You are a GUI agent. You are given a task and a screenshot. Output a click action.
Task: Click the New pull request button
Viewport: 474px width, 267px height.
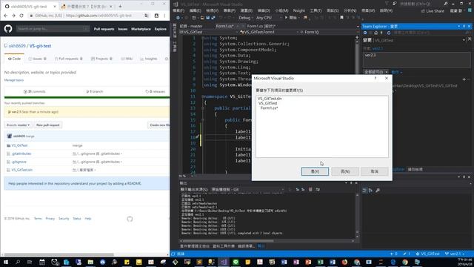(47, 125)
